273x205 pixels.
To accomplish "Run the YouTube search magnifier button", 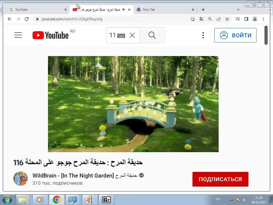I will (152, 35).
